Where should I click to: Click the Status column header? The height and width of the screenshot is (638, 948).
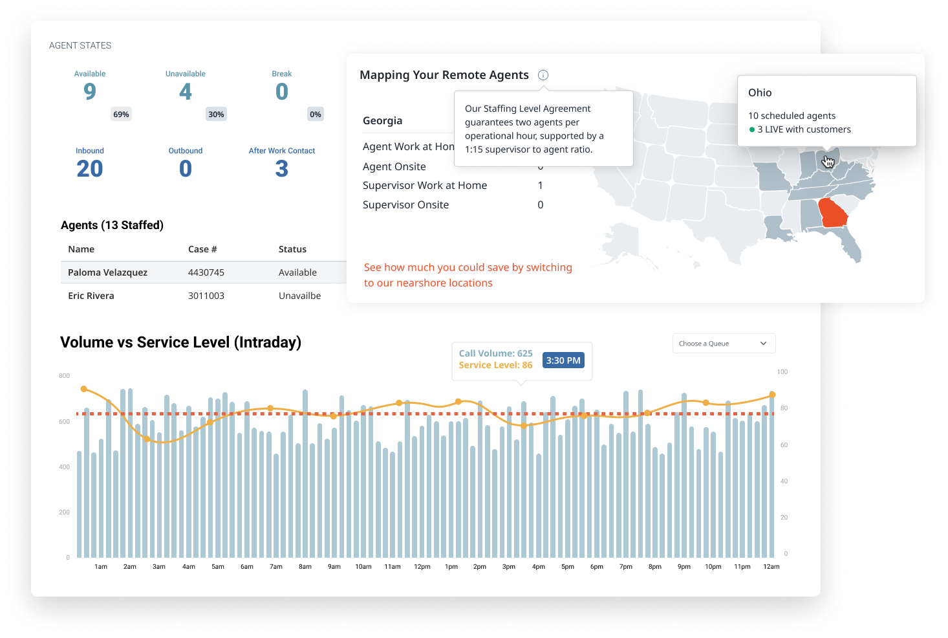(292, 249)
